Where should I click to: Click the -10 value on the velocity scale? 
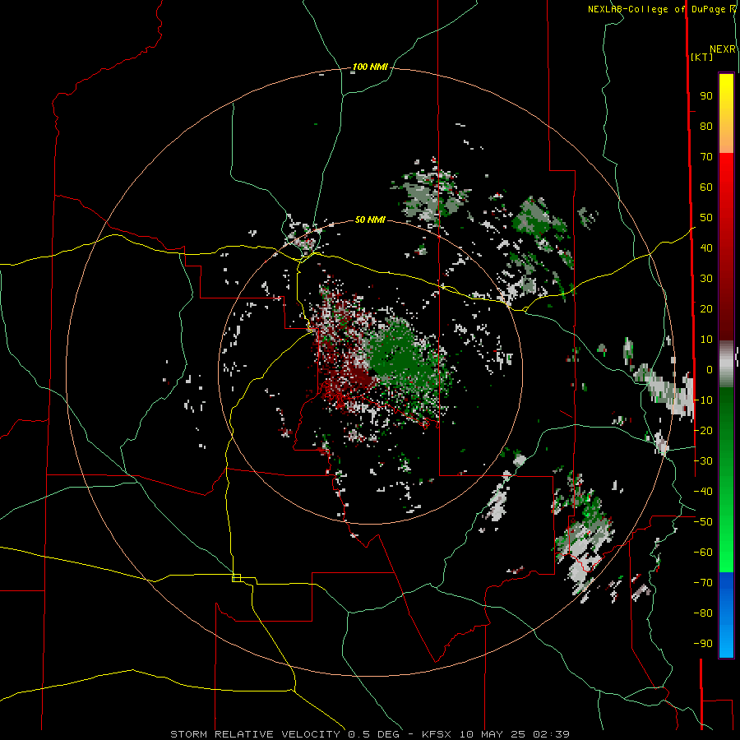click(x=703, y=400)
